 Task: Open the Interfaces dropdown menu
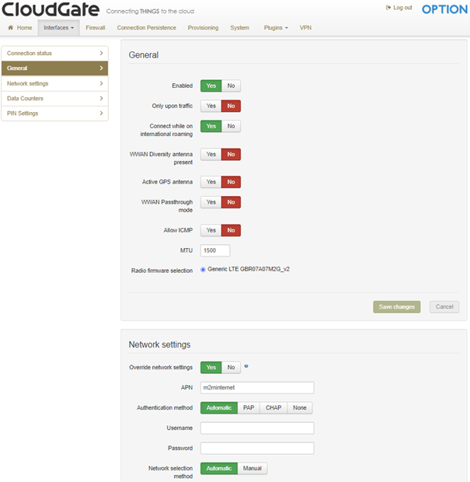(x=58, y=27)
